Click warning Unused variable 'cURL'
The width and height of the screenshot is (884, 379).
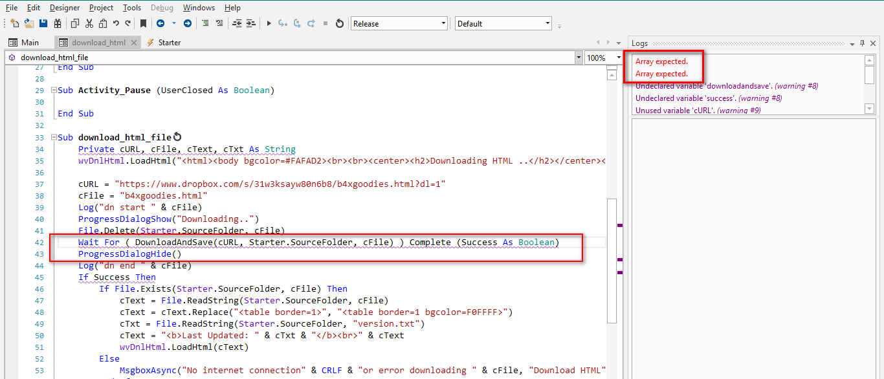pos(698,111)
